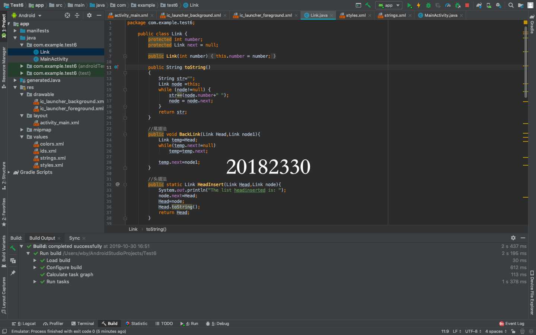Open the app run configuration dropdown
Image resolution: width=536 pixels, height=335 pixels.
pos(389,5)
